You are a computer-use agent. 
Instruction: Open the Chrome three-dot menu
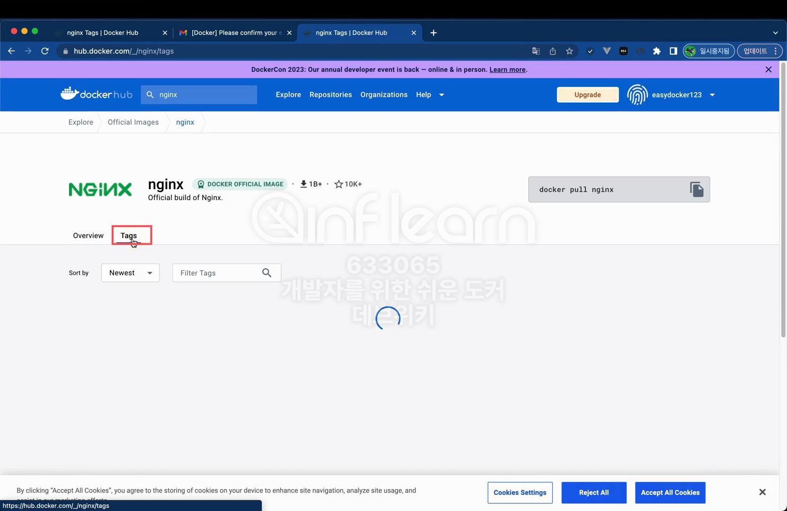(x=776, y=51)
